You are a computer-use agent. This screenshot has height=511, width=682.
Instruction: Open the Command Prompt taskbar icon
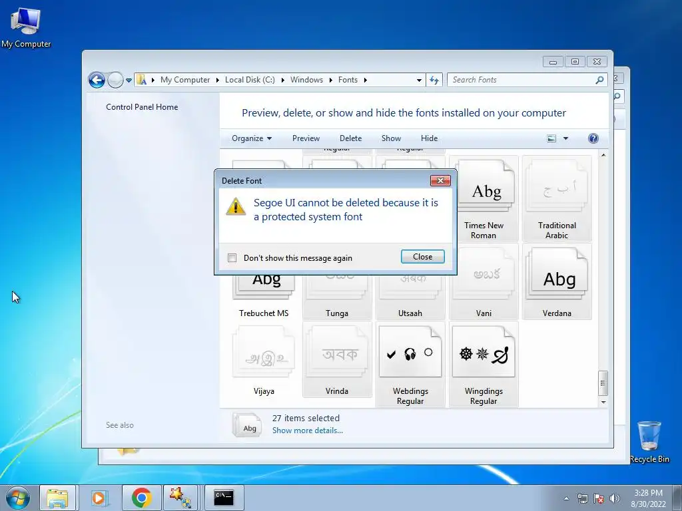click(x=224, y=498)
